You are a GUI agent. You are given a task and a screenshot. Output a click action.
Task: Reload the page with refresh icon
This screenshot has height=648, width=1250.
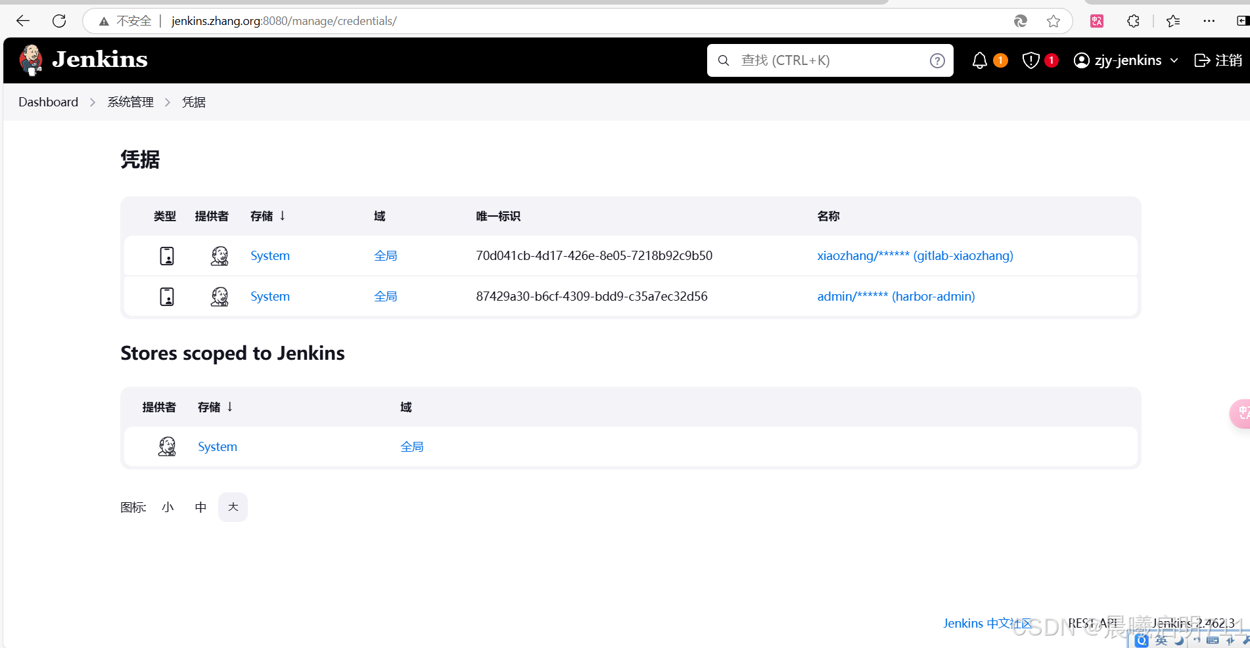pos(59,21)
